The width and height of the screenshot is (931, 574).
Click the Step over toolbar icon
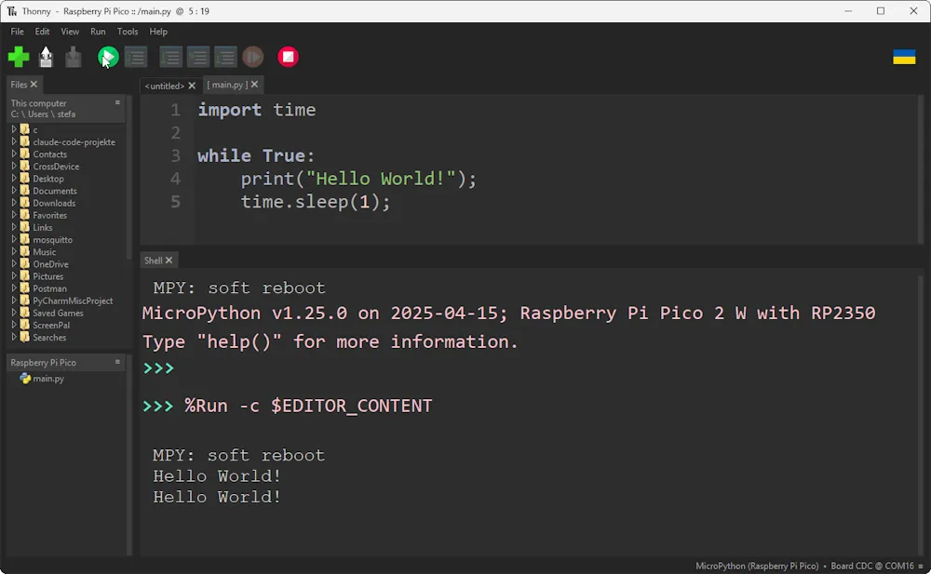point(171,57)
